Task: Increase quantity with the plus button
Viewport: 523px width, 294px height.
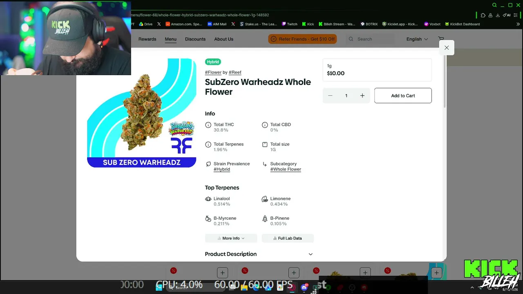Action: click(x=362, y=96)
